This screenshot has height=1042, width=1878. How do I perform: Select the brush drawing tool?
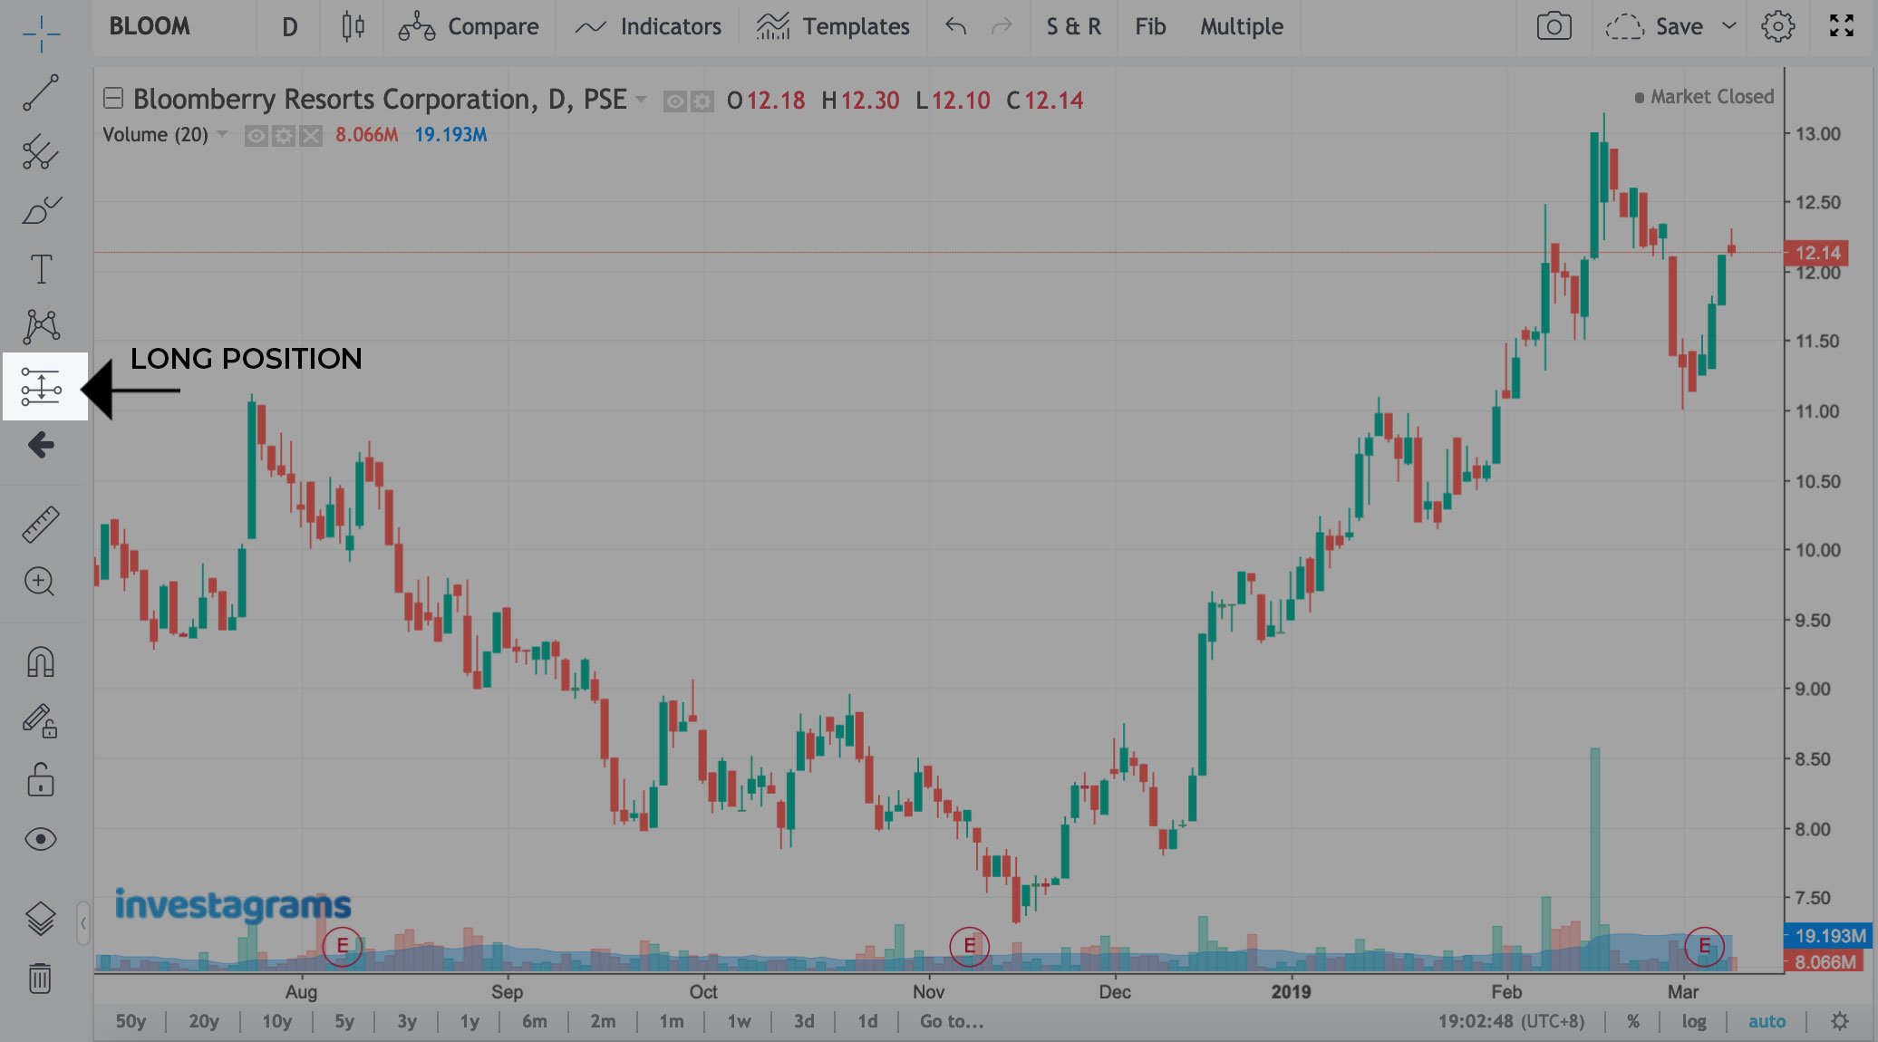[41, 210]
